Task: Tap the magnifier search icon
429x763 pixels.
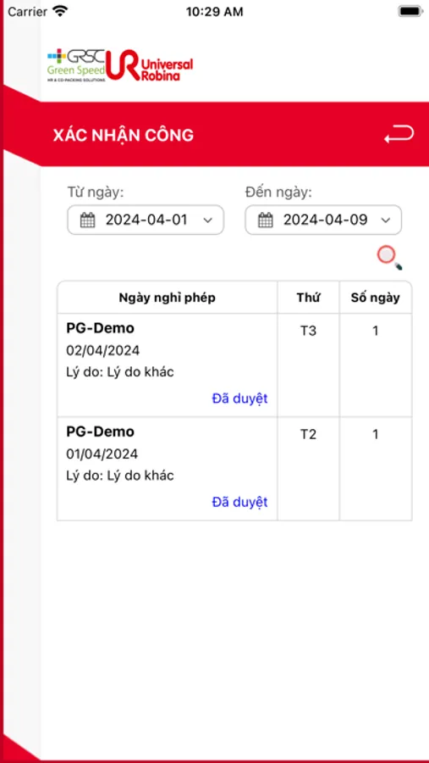Action: click(x=389, y=258)
